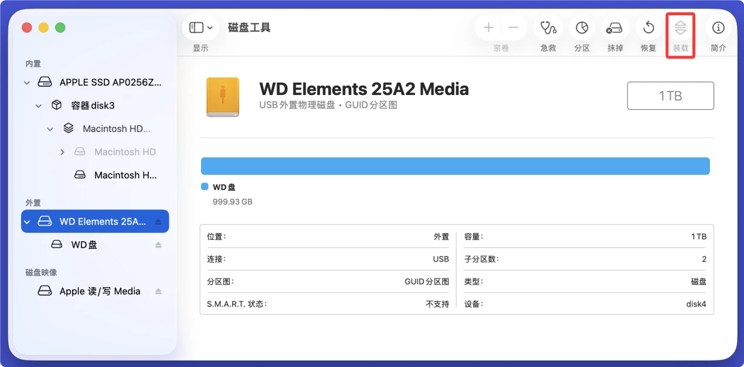Expand the greyed Macintosh HD snapshot row
Viewport: 744px width, 367px height.
click(62, 152)
